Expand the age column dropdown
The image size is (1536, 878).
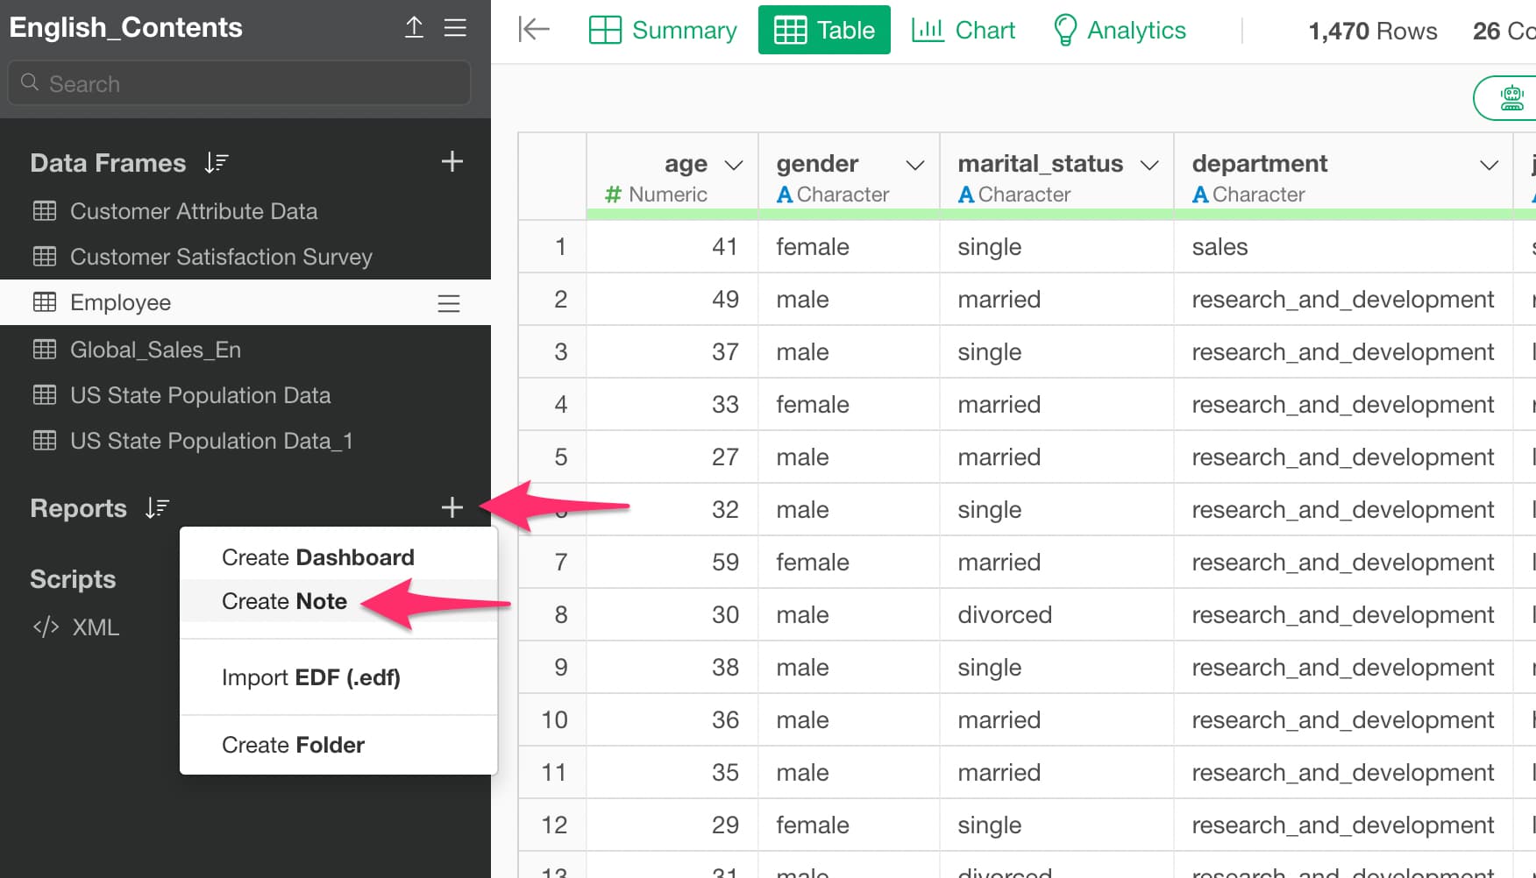[733, 165]
